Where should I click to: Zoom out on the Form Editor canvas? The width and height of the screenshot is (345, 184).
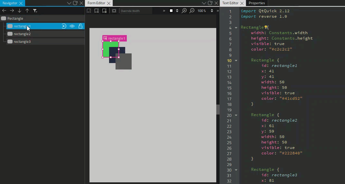tap(192, 11)
